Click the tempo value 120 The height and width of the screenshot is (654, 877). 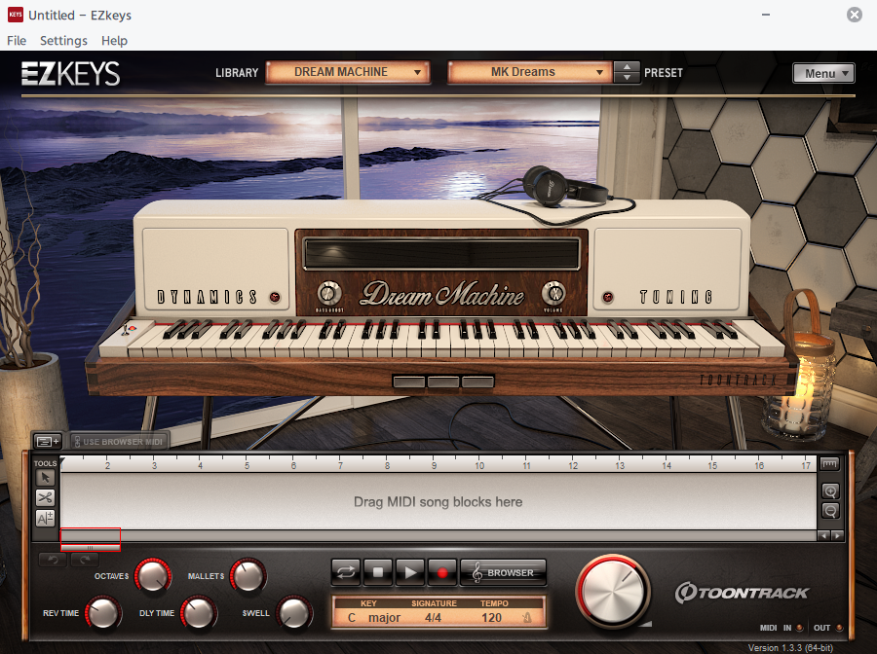coord(492,617)
